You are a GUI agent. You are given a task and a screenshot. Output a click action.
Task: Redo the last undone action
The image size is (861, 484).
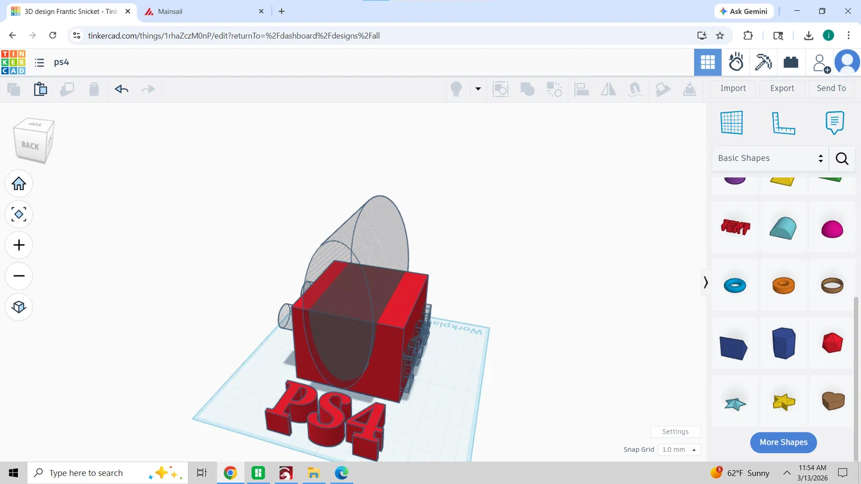(x=148, y=89)
